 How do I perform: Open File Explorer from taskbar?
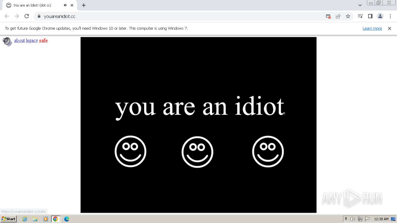[35, 219]
